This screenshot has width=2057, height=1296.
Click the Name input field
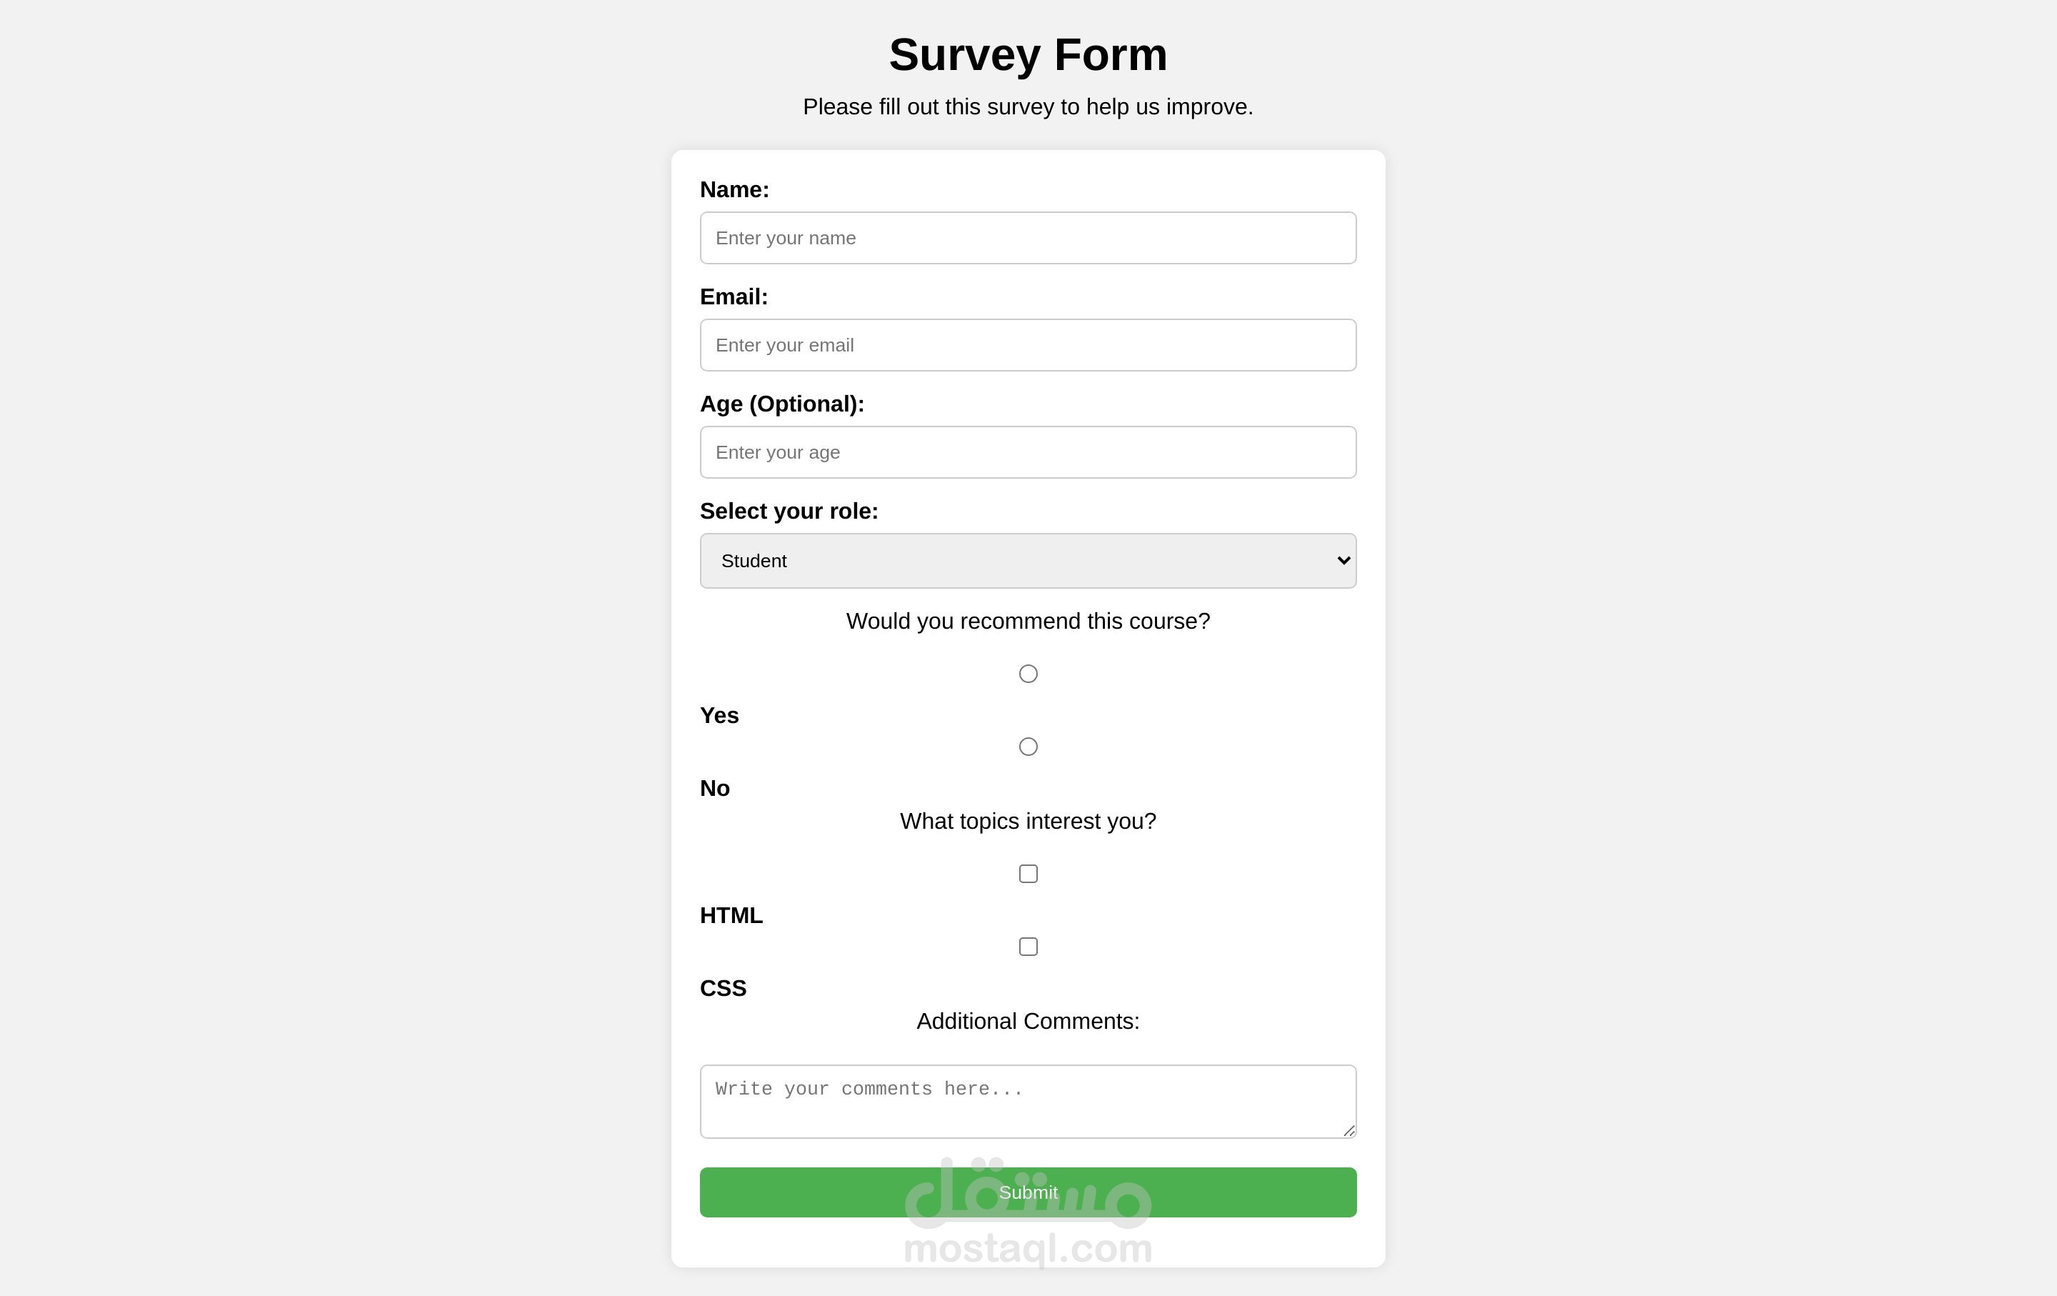coord(1028,237)
